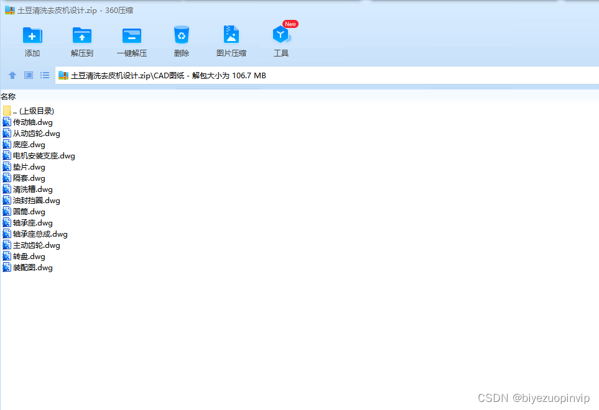Select the file 垫片.dwg

pyautogui.click(x=24, y=167)
